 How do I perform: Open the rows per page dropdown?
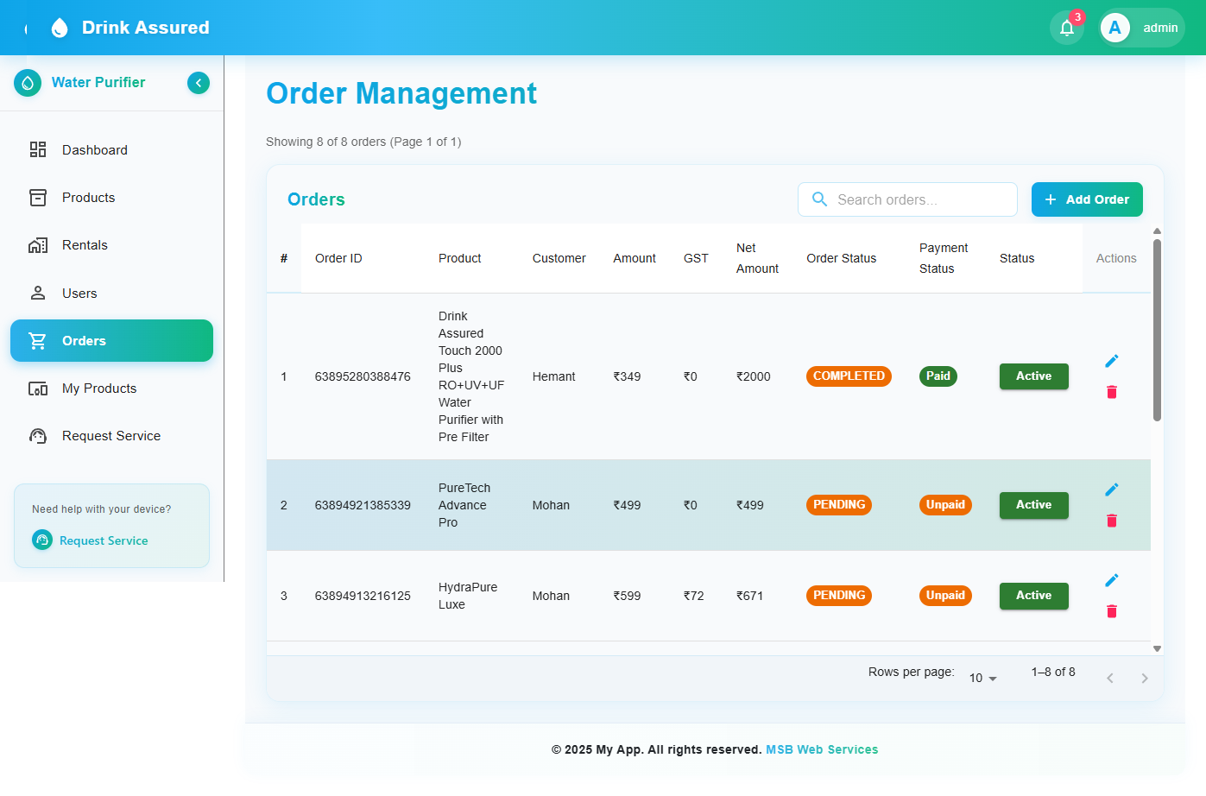click(x=982, y=678)
